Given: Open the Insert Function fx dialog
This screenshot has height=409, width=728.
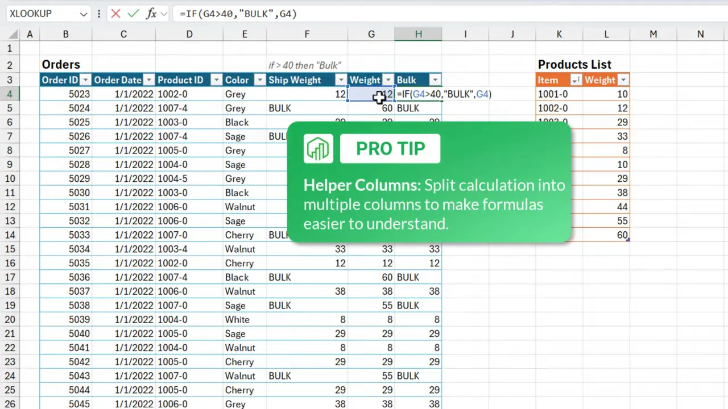Looking at the screenshot, I should point(151,13).
